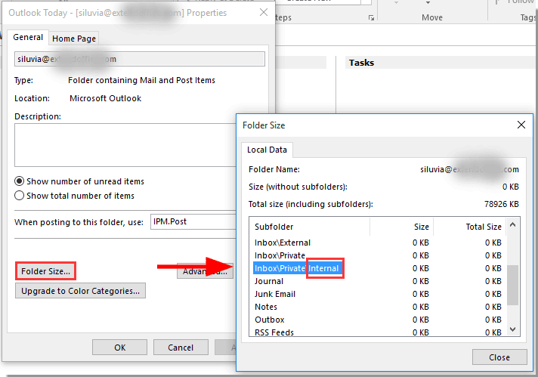
Task: Select Show total number of items
Action: pyautogui.click(x=20, y=196)
